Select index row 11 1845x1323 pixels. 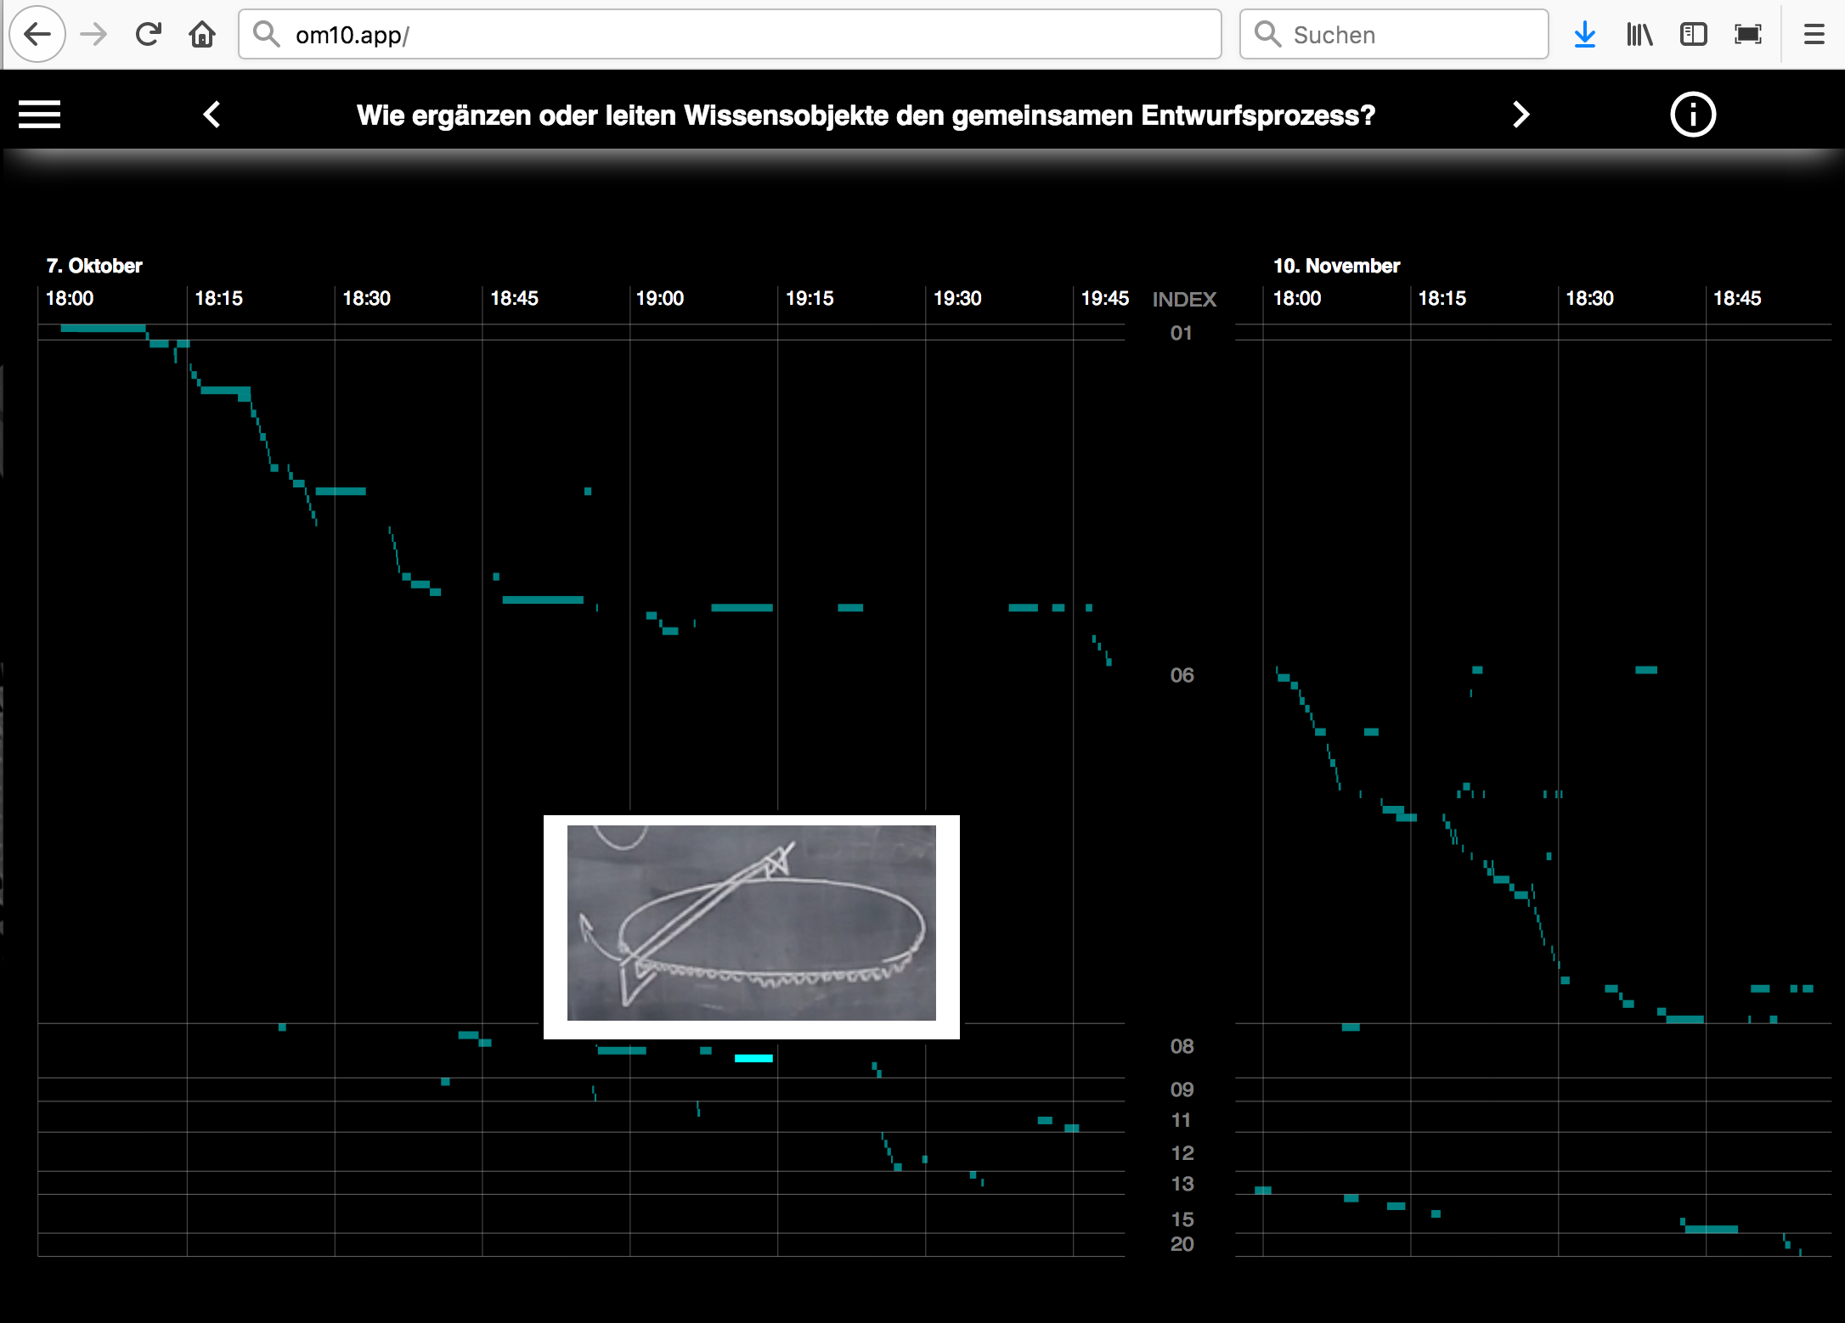[1182, 1120]
